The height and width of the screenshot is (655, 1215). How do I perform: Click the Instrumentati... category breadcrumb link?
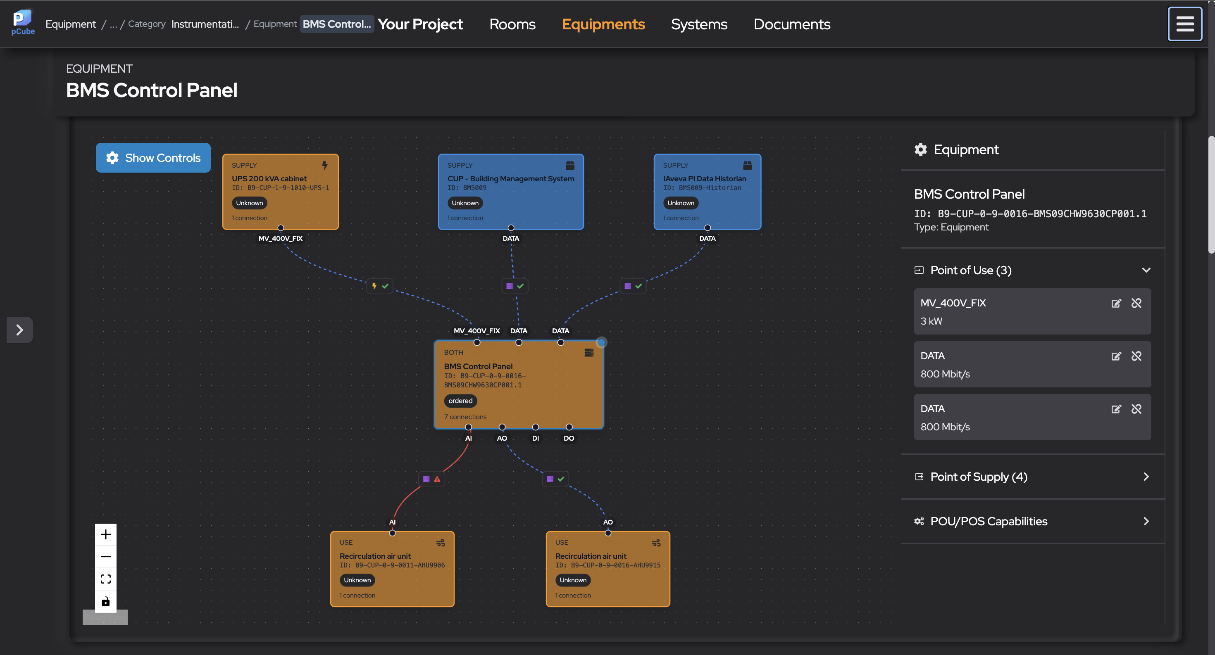pos(205,24)
